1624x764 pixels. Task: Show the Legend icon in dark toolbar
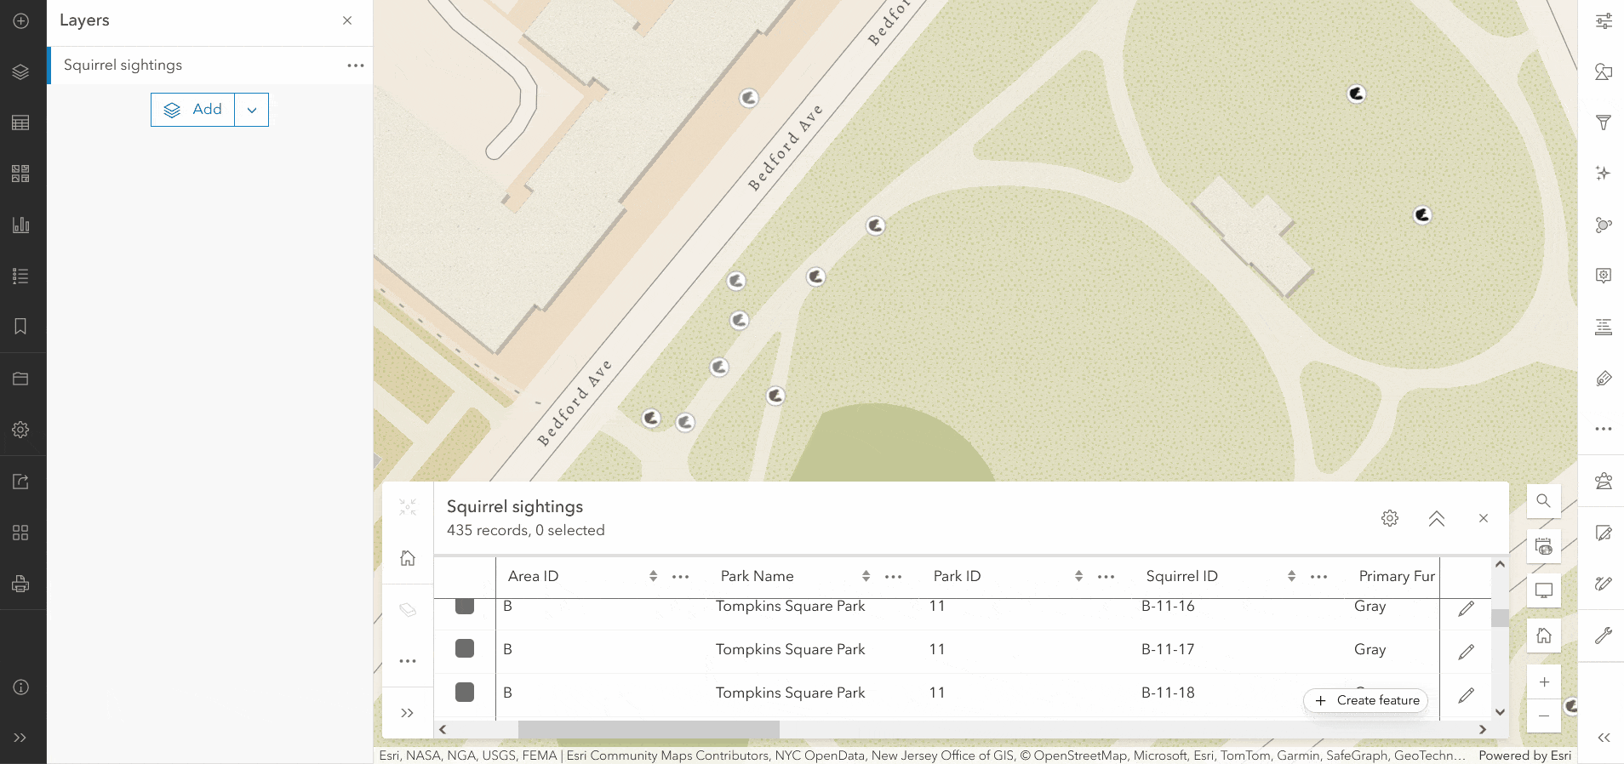(21, 277)
